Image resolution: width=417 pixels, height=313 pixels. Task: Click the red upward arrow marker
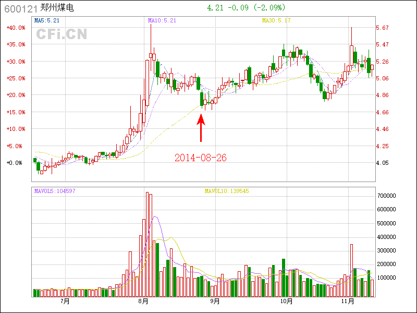(201, 128)
